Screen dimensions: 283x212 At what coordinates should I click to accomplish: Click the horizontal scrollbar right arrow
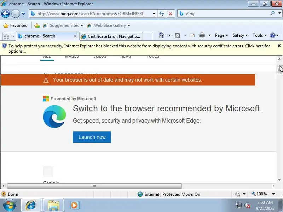coord(273,186)
